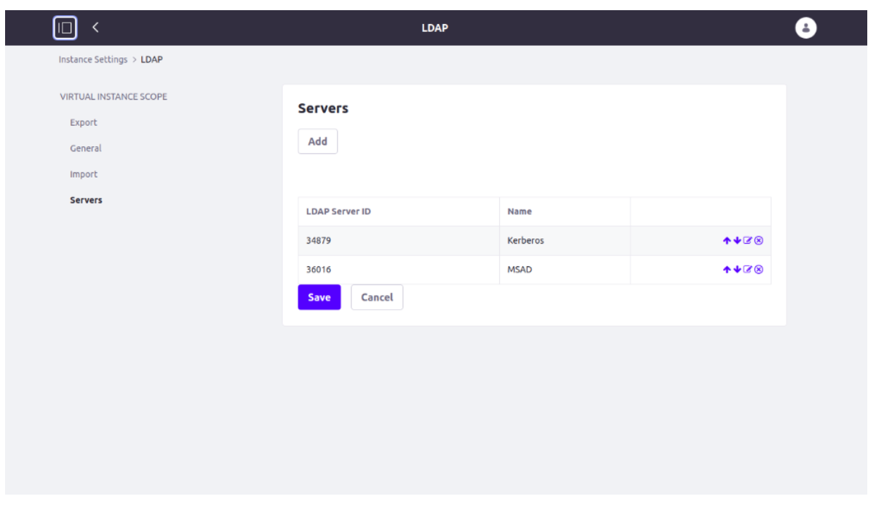This screenshot has height=507, width=876.
Task: Click the Kerberos name cell
Action: coord(565,241)
